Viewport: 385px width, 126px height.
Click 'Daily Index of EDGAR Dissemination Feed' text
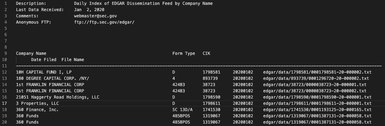[123, 4]
